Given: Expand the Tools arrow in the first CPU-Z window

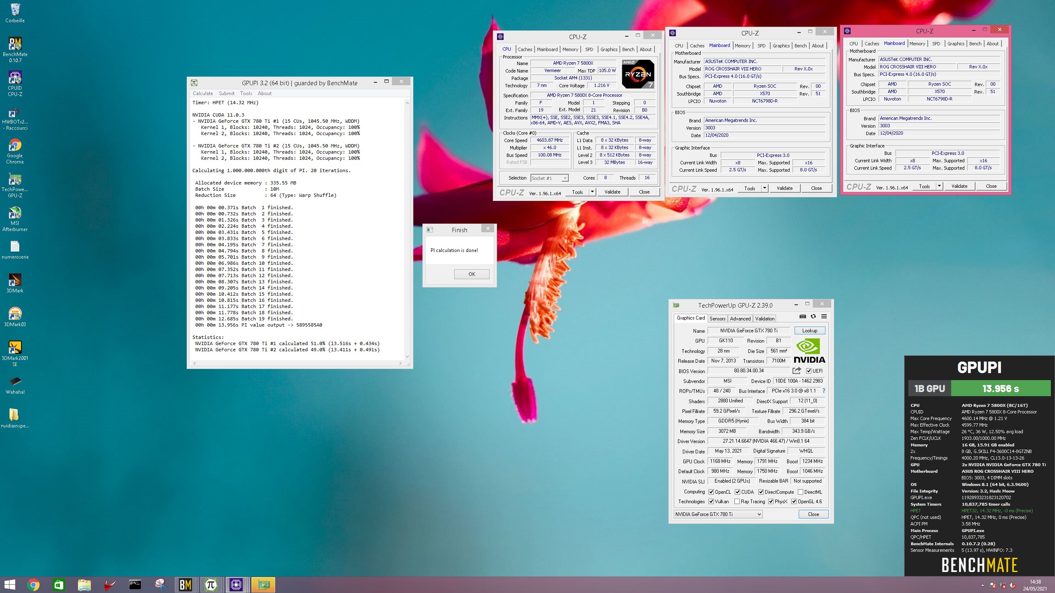Looking at the screenshot, I should (x=592, y=192).
